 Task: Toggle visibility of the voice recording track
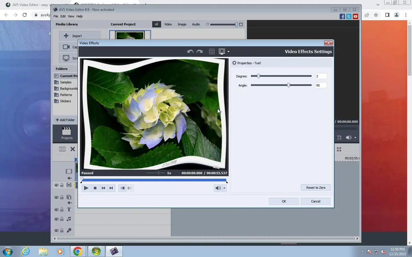56,230
